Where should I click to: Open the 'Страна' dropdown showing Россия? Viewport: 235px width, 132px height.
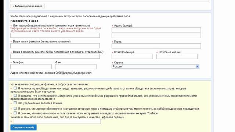[x=155, y=66]
